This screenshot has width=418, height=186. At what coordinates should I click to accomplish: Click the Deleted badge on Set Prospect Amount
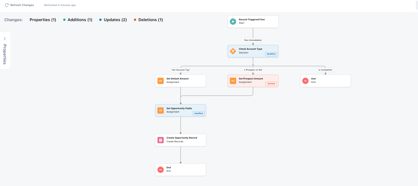pyautogui.click(x=271, y=84)
